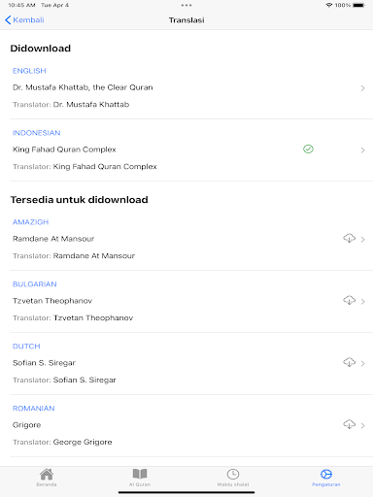The width and height of the screenshot is (373, 497).
Task: Open the Al Quran book icon
Action: coord(140,474)
